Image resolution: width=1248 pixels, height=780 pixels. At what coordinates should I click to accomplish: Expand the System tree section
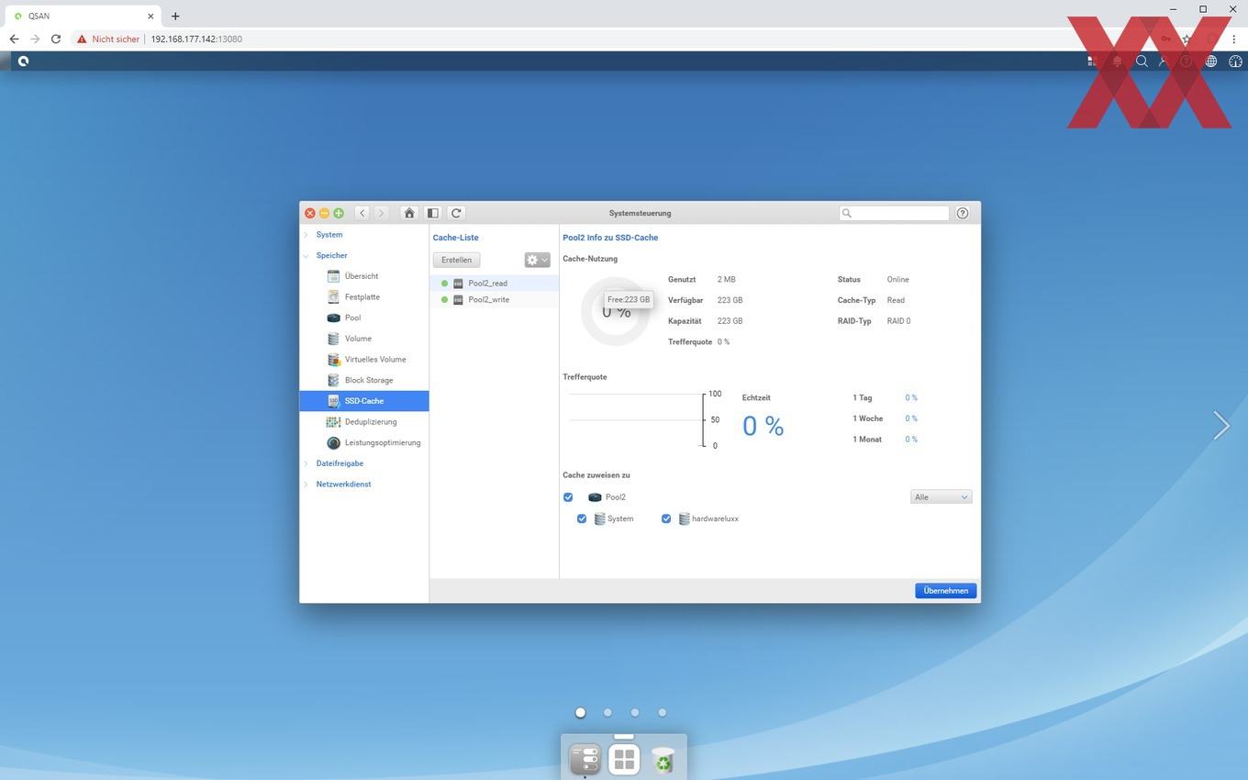tap(306, 235)
